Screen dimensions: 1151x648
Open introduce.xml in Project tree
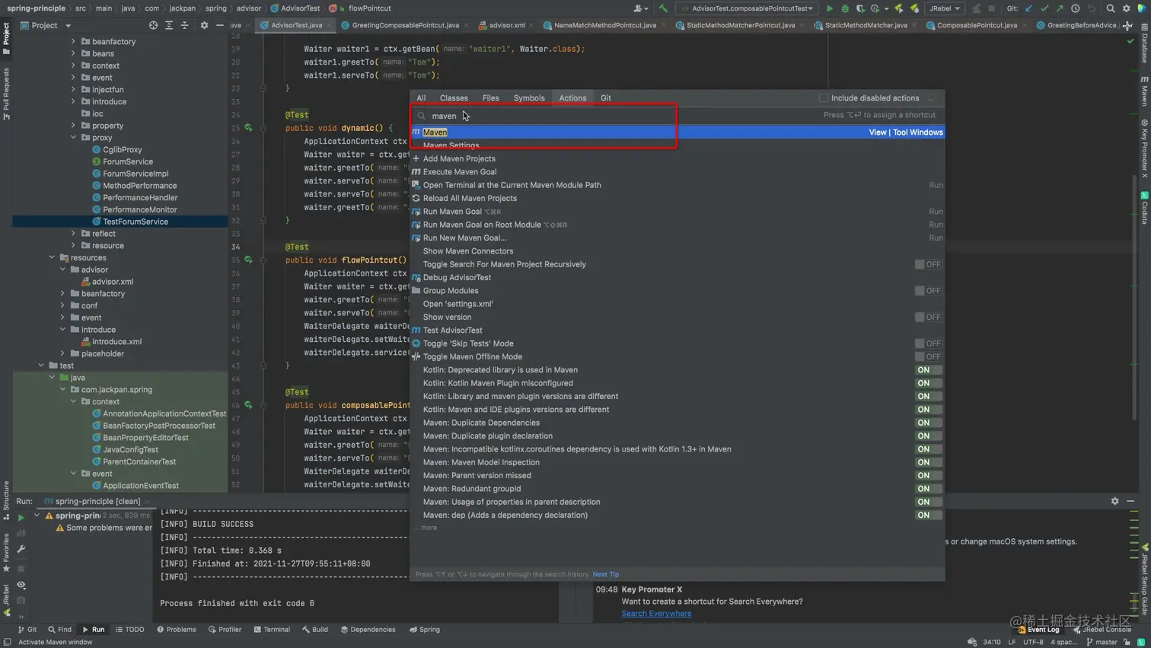[116, 342]
